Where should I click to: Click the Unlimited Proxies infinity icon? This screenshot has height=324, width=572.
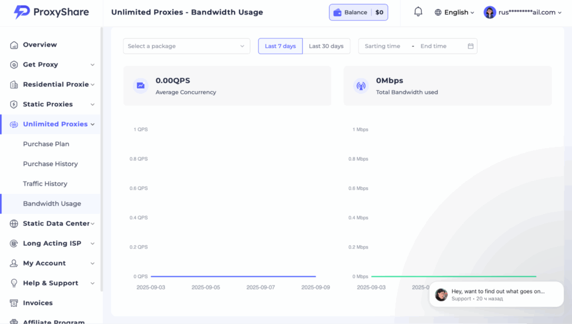coord(14,125)
